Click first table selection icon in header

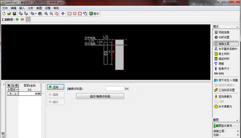click(x=9, y=85)
